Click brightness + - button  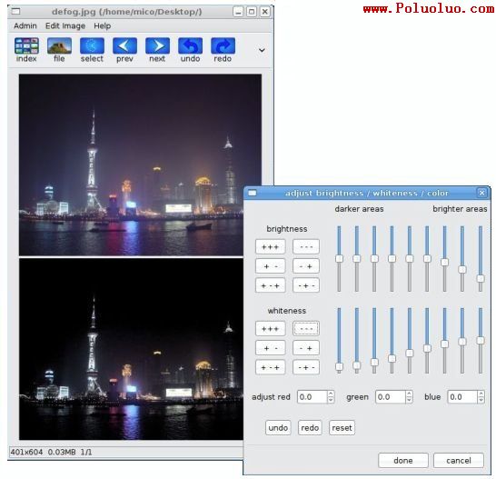pyautogui.click(x=270, y=266)
